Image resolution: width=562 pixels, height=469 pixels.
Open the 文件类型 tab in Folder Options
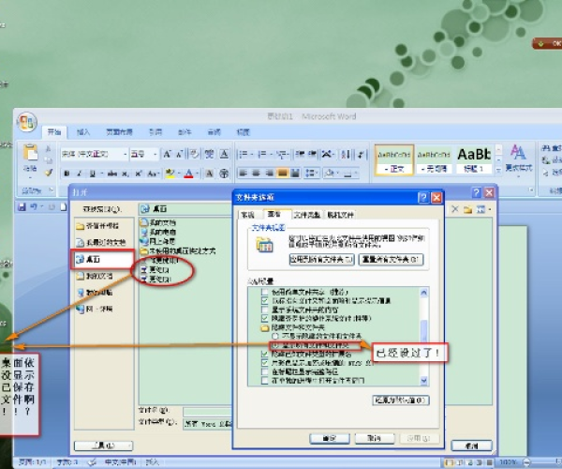307,215
